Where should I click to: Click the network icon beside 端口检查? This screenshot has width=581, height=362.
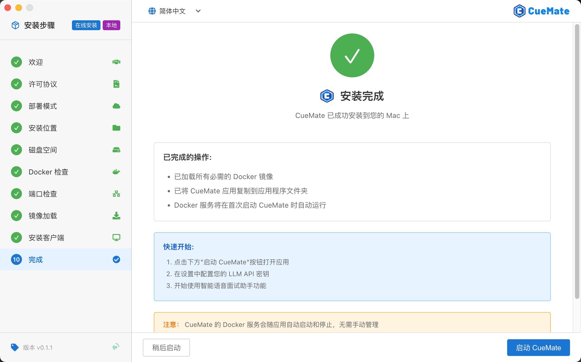click(x=116, y=194)
